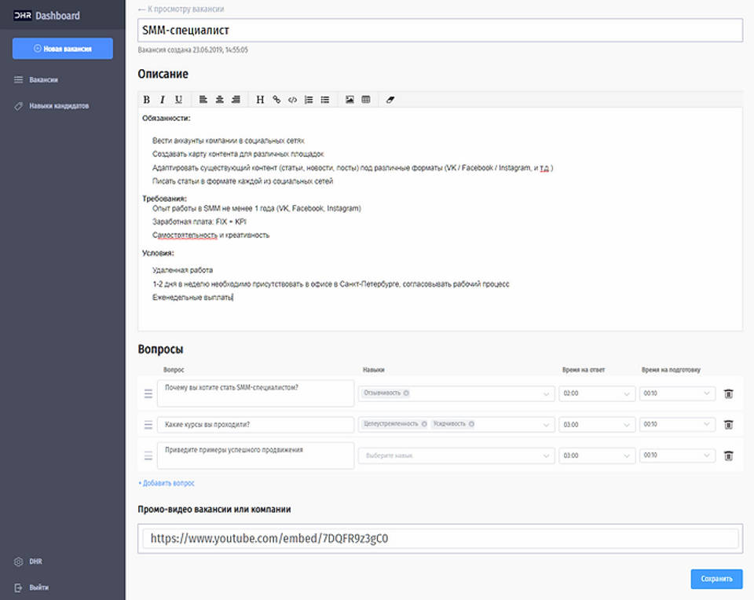Toggle underline formatting in description editor
The width and height of the screenshot is (754, 600).
coord(178,100)
